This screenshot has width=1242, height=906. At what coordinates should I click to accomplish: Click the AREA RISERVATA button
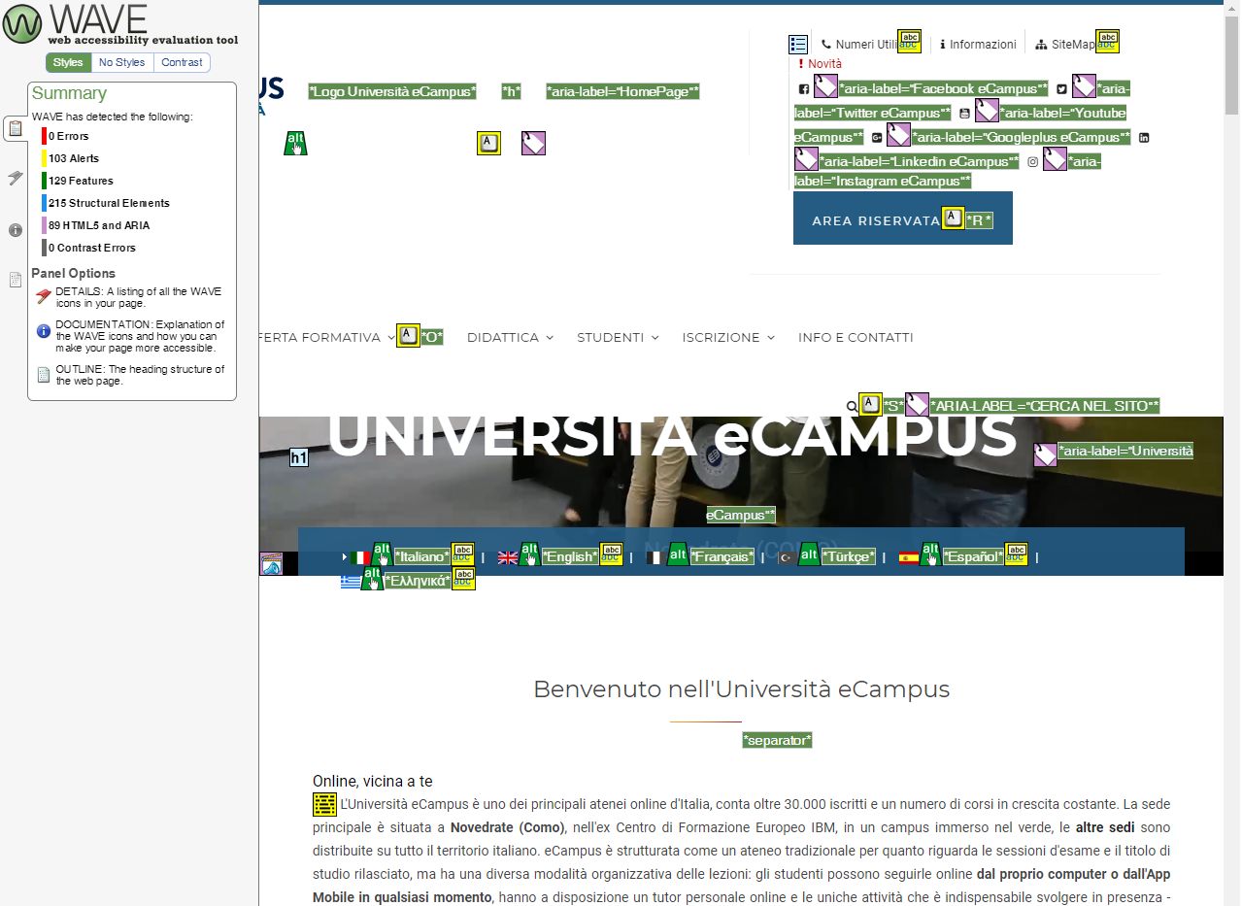point(903,218)
